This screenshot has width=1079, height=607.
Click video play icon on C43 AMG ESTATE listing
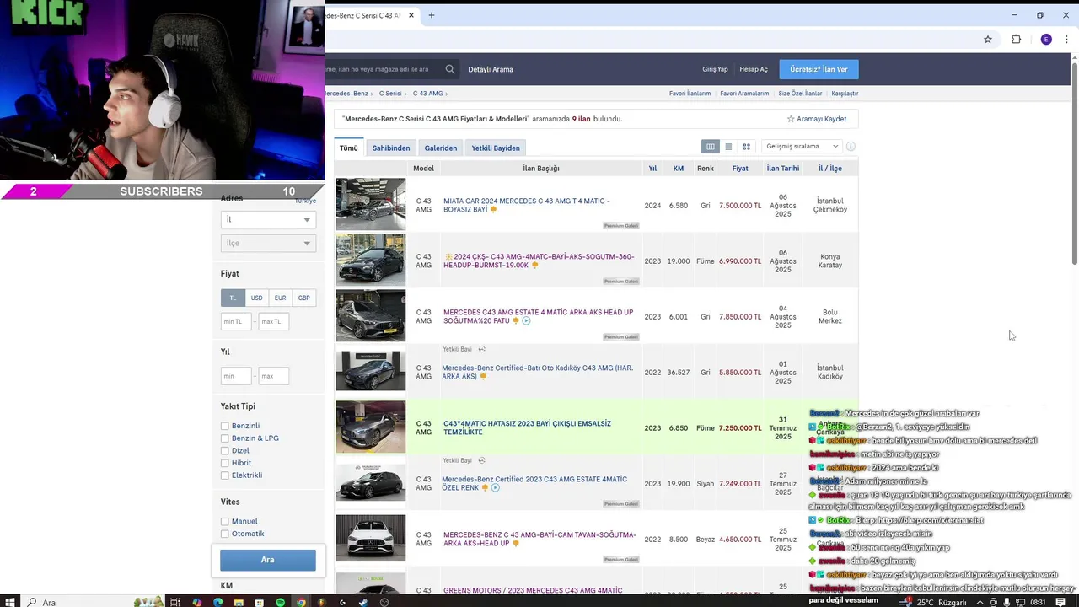click(x=526, y=320)
